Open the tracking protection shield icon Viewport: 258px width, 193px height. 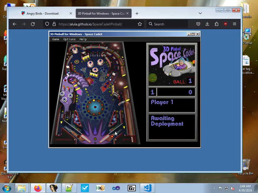pyautogui.click(x=47, y=24)
